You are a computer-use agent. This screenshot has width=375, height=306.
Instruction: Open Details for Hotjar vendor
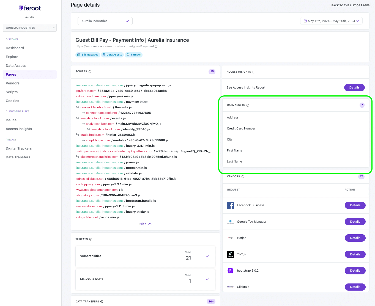pos(355,238)
